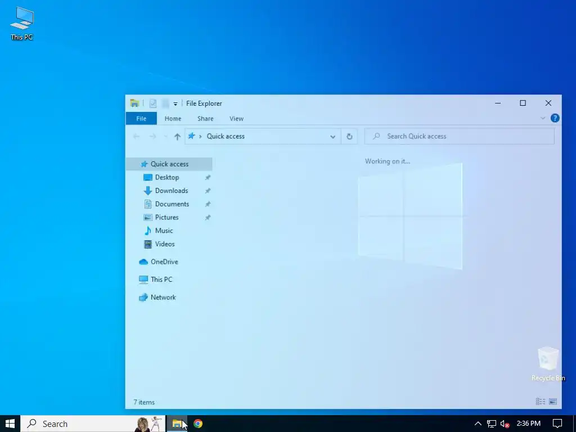This screenshot has width=576, height=432.
Task: Expand the address bar history dropdown
Action: pos(332,137)
